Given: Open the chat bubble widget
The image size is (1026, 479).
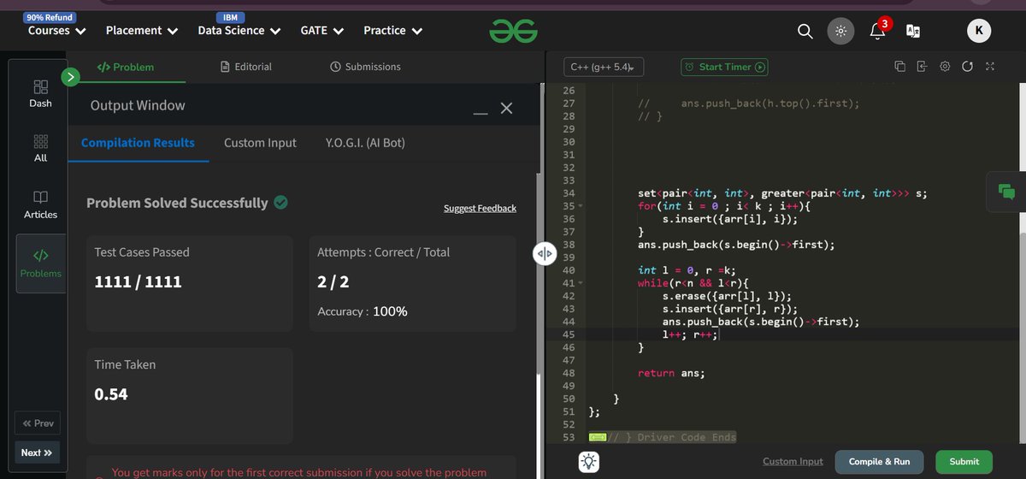Looking at the screenshot, I should [1005, 192].
